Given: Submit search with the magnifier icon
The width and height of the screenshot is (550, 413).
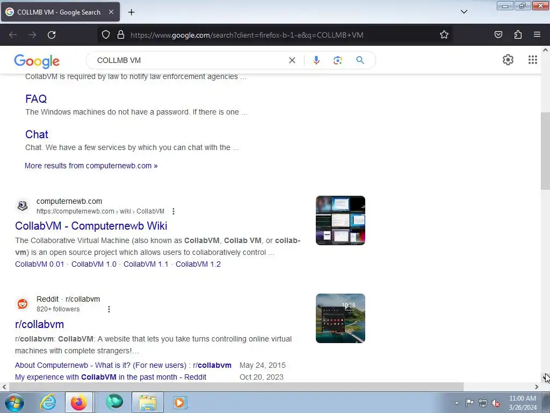Looking at the screenshot, I should pyautogui.click(x=360, y=60).
